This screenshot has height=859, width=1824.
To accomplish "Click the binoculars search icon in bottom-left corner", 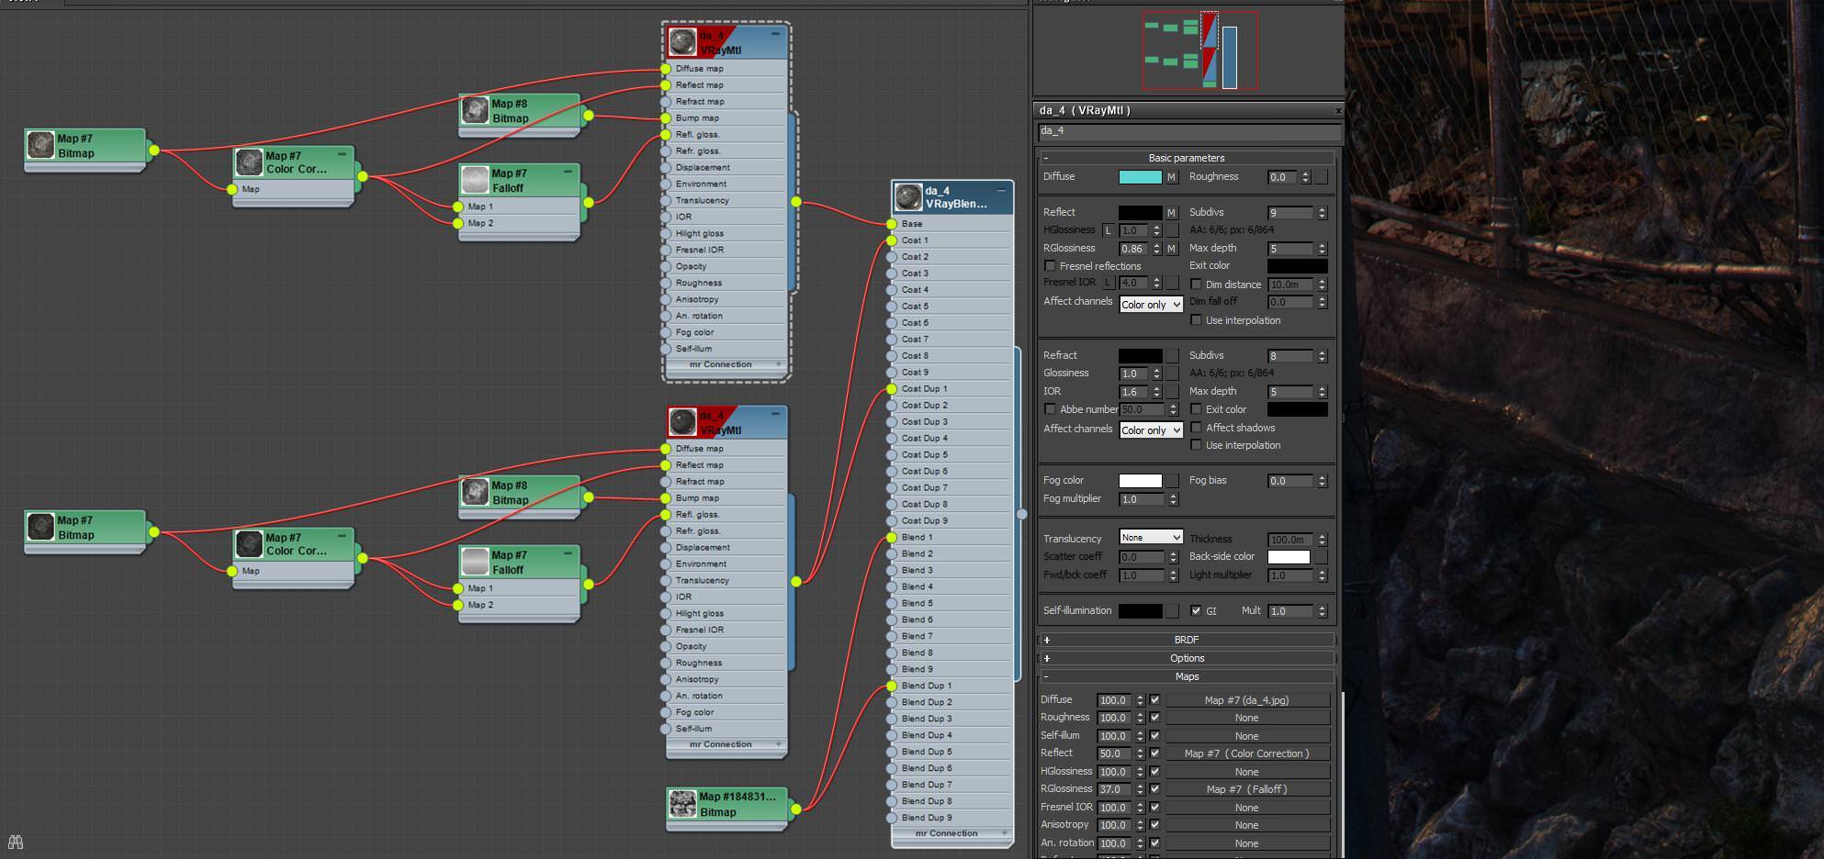I will click(x=15, y=842).
